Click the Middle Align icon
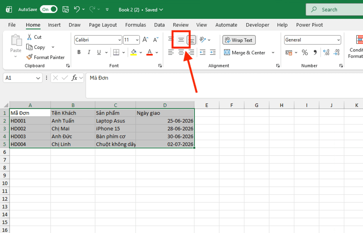This screenshot has height=233, width=363. coord(181,40)
